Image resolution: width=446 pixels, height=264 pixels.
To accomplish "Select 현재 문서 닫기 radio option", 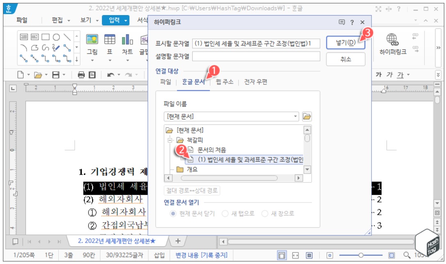I will 173,214.
